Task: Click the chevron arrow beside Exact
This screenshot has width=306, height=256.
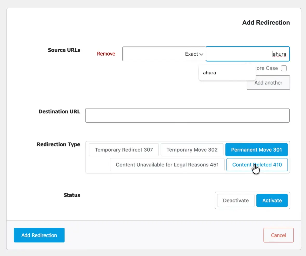Action: click(201, 54)
